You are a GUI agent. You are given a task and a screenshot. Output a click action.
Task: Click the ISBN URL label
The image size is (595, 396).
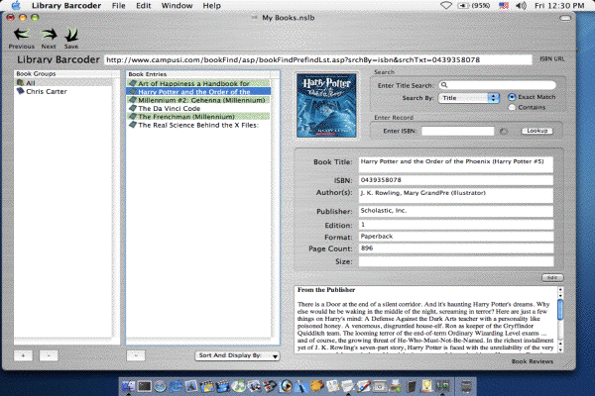click(x=552, y=59)
